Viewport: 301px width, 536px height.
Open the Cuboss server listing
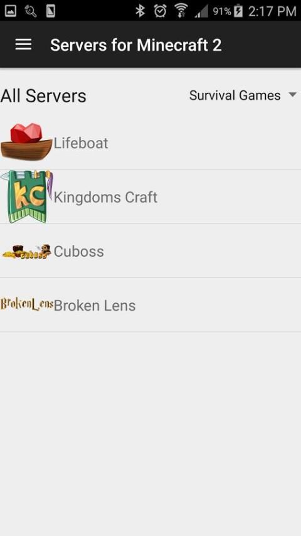tap(150, 251)
